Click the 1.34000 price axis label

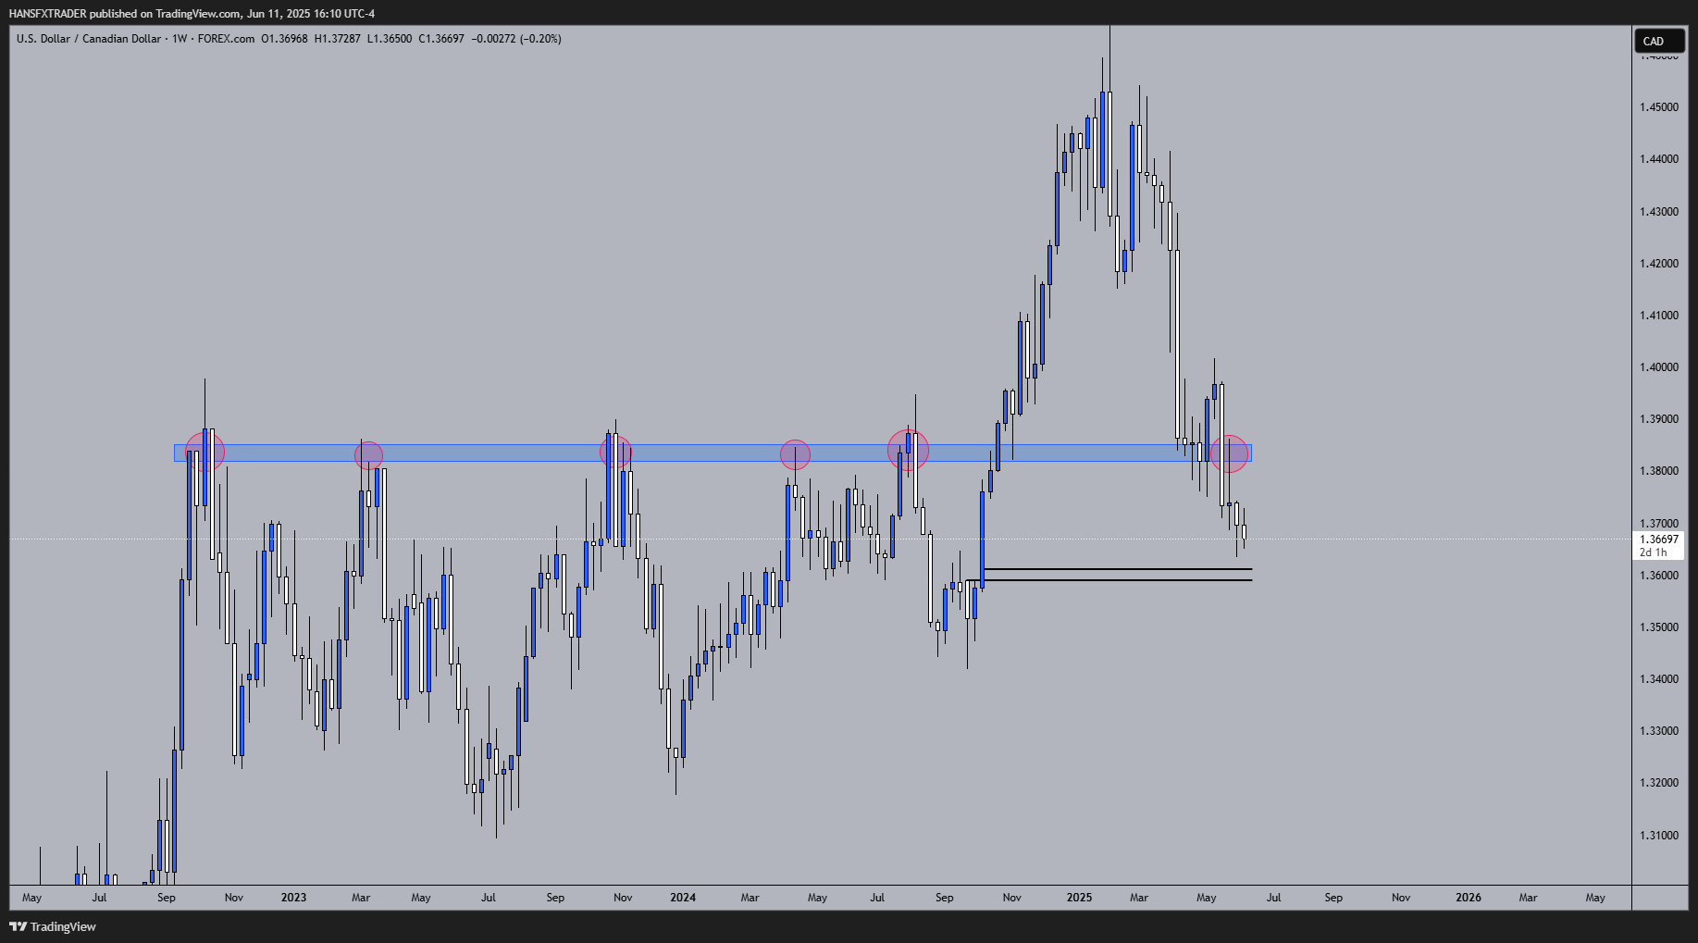(x=1659, y=679)
